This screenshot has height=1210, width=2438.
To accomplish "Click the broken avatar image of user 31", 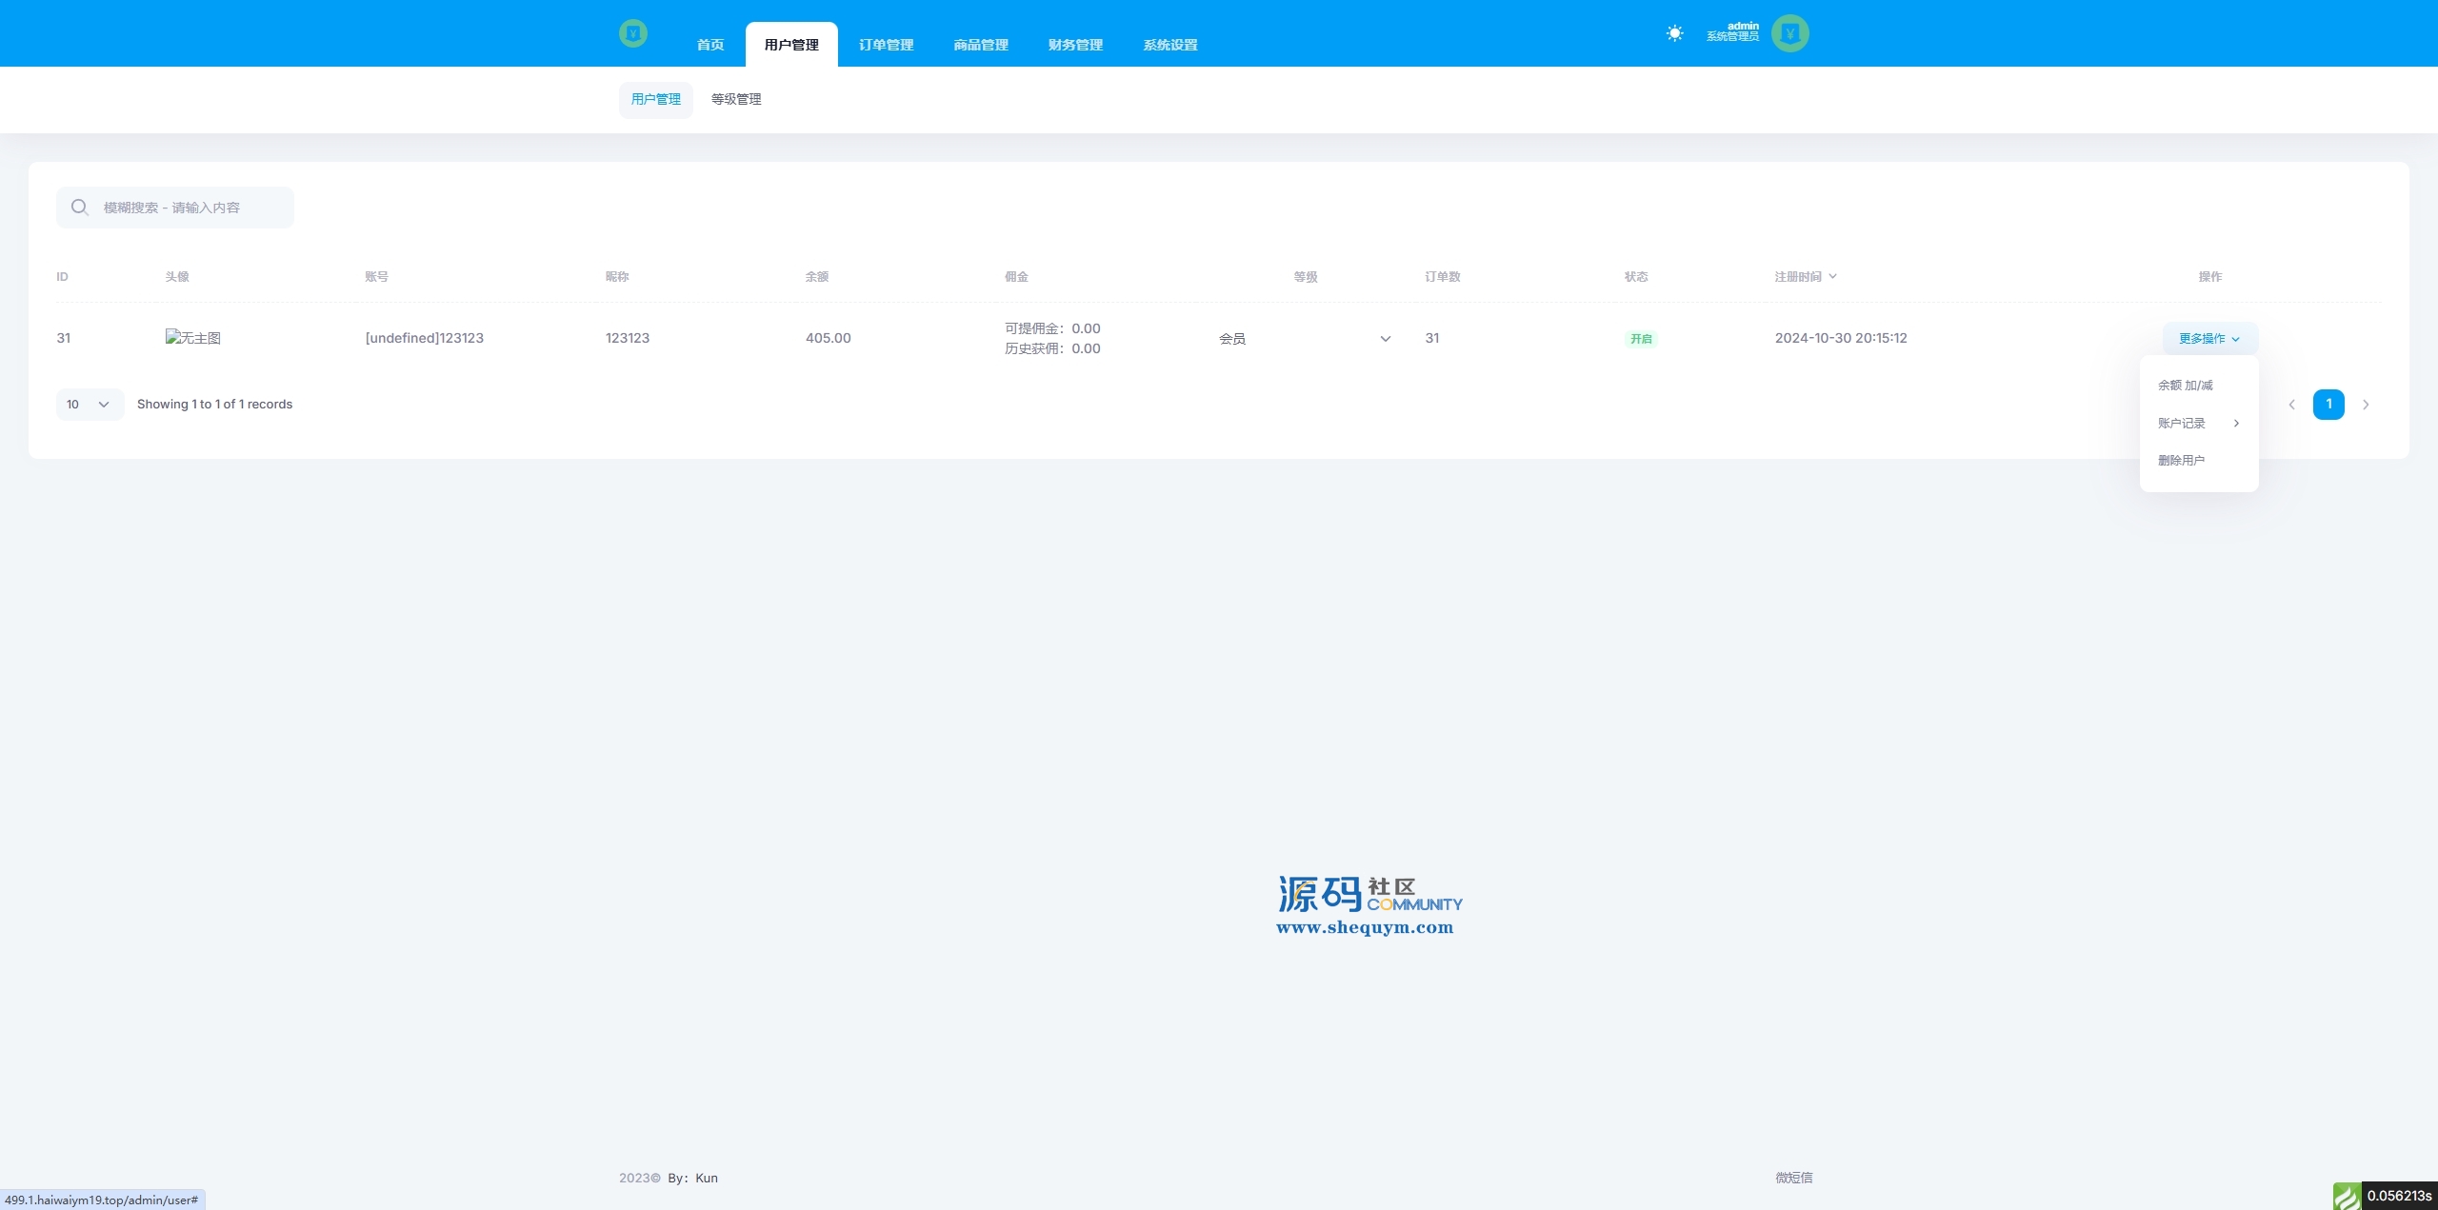I will [192, 338].
